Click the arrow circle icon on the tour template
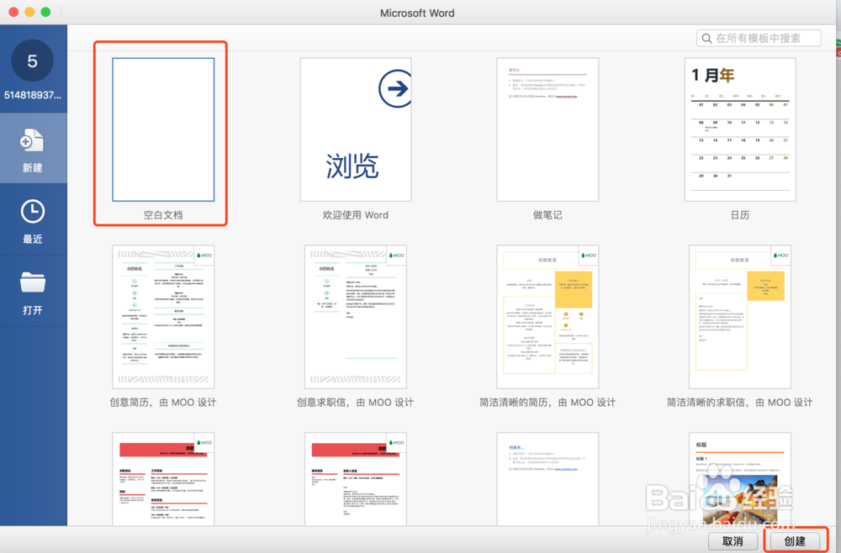This screenshot has height=553, width=841. tap(395, 88)
